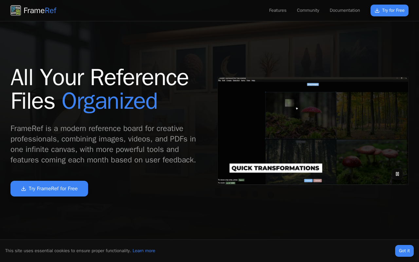Open the Features nav link
The height and width of the screenshot is (262, 419).
pyautogui.click(x=278, y=10)
